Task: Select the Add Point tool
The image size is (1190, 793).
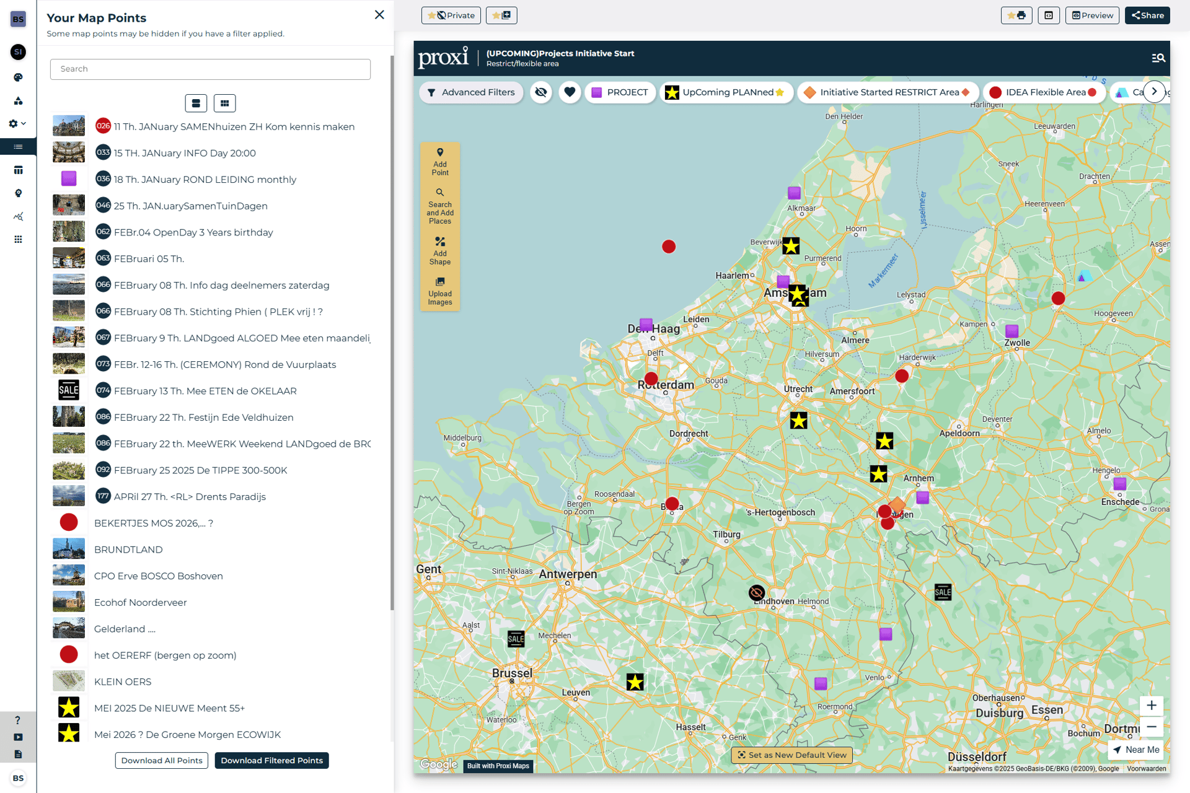Action: click(439, 162)
